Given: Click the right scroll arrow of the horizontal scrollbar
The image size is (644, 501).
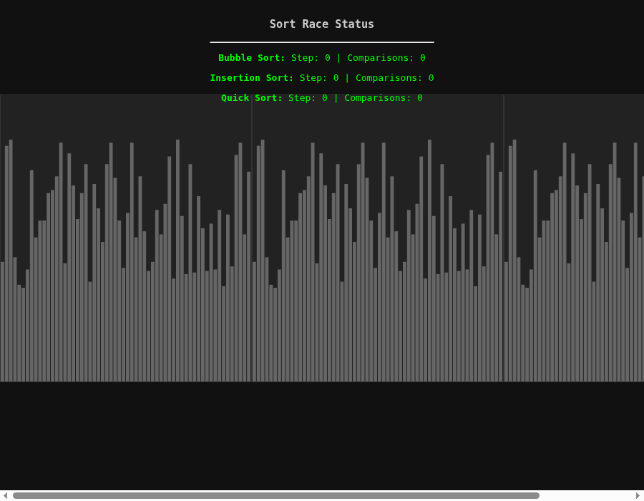Looking at the screenshot, I should coord(638,495).
